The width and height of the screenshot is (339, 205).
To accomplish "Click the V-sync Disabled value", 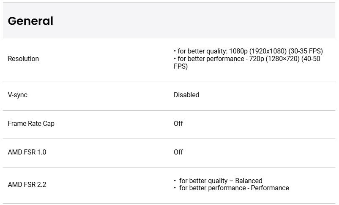I will [186, 95].
